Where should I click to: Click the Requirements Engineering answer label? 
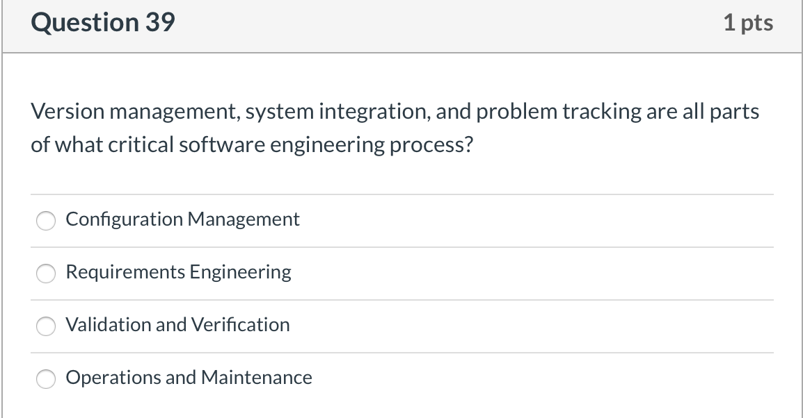click(x=178, y=271)
